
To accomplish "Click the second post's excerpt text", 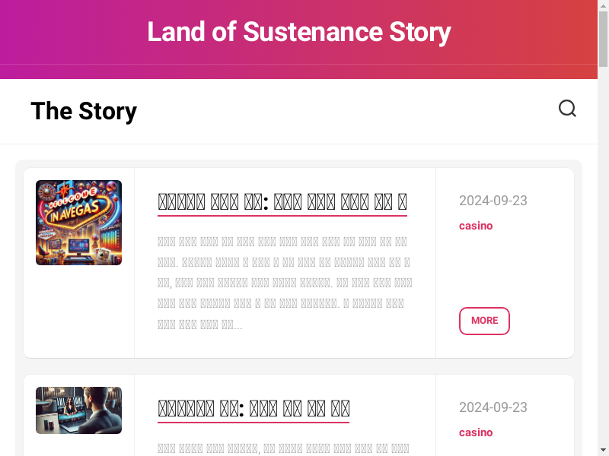I will (x=285, y=448).
